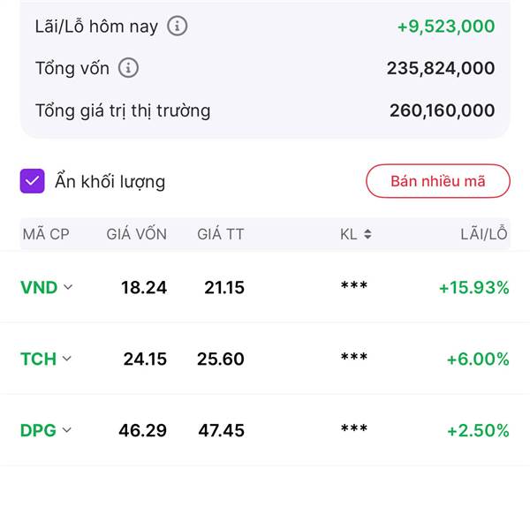Tap the hidden KL stars for TCH
Screen dimensions: 530x530
[x=354, y=357]
